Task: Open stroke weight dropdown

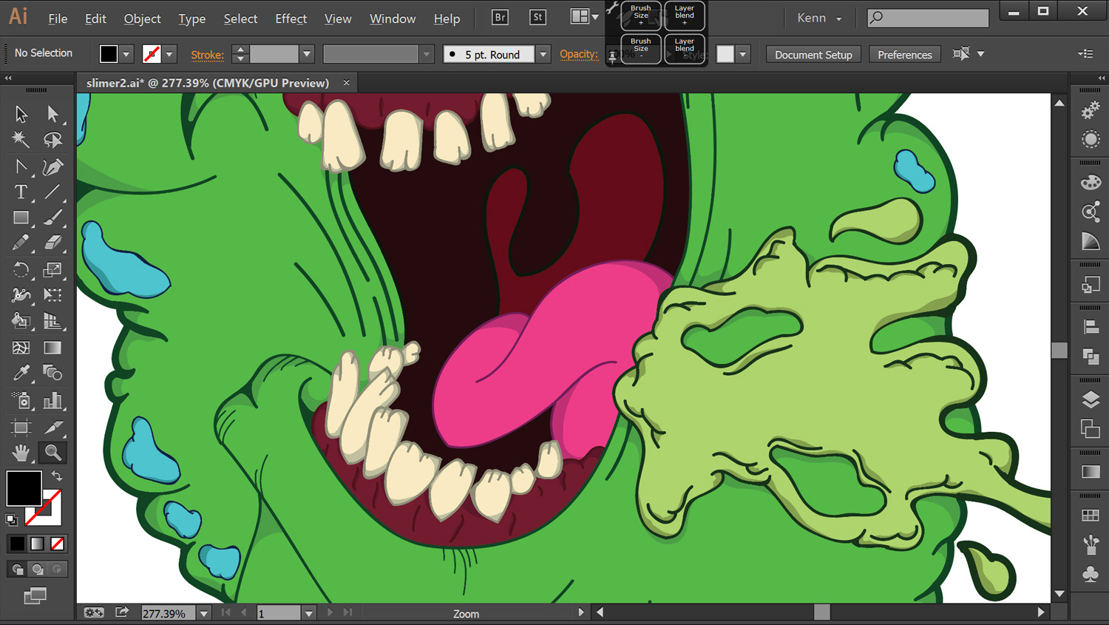Action: [306, 54]
